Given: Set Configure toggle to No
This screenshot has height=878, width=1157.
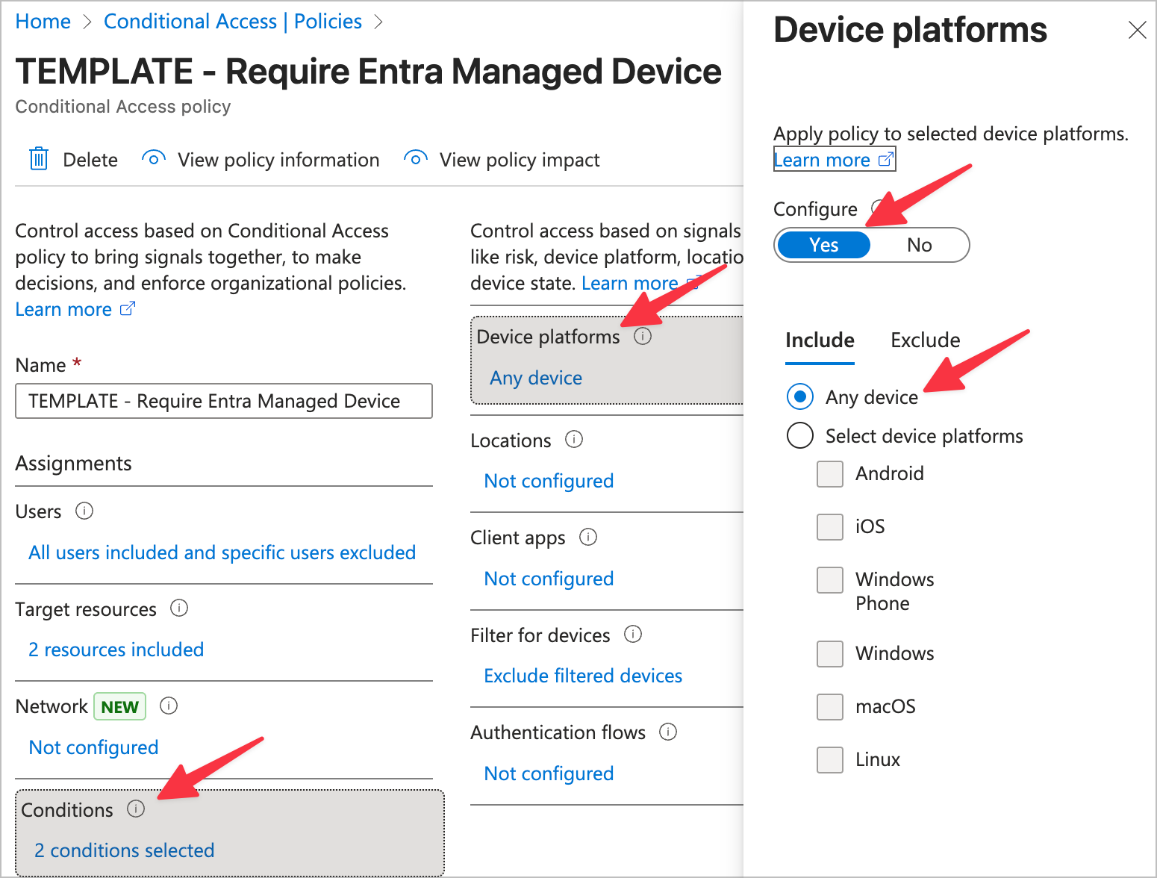Looking at the screenshot, I should tap(919, 246).
